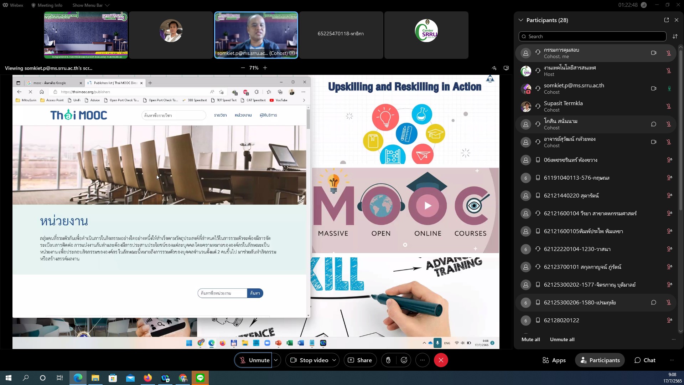
Task: Zoom in the shared screen view
Action: pos(265,68)
